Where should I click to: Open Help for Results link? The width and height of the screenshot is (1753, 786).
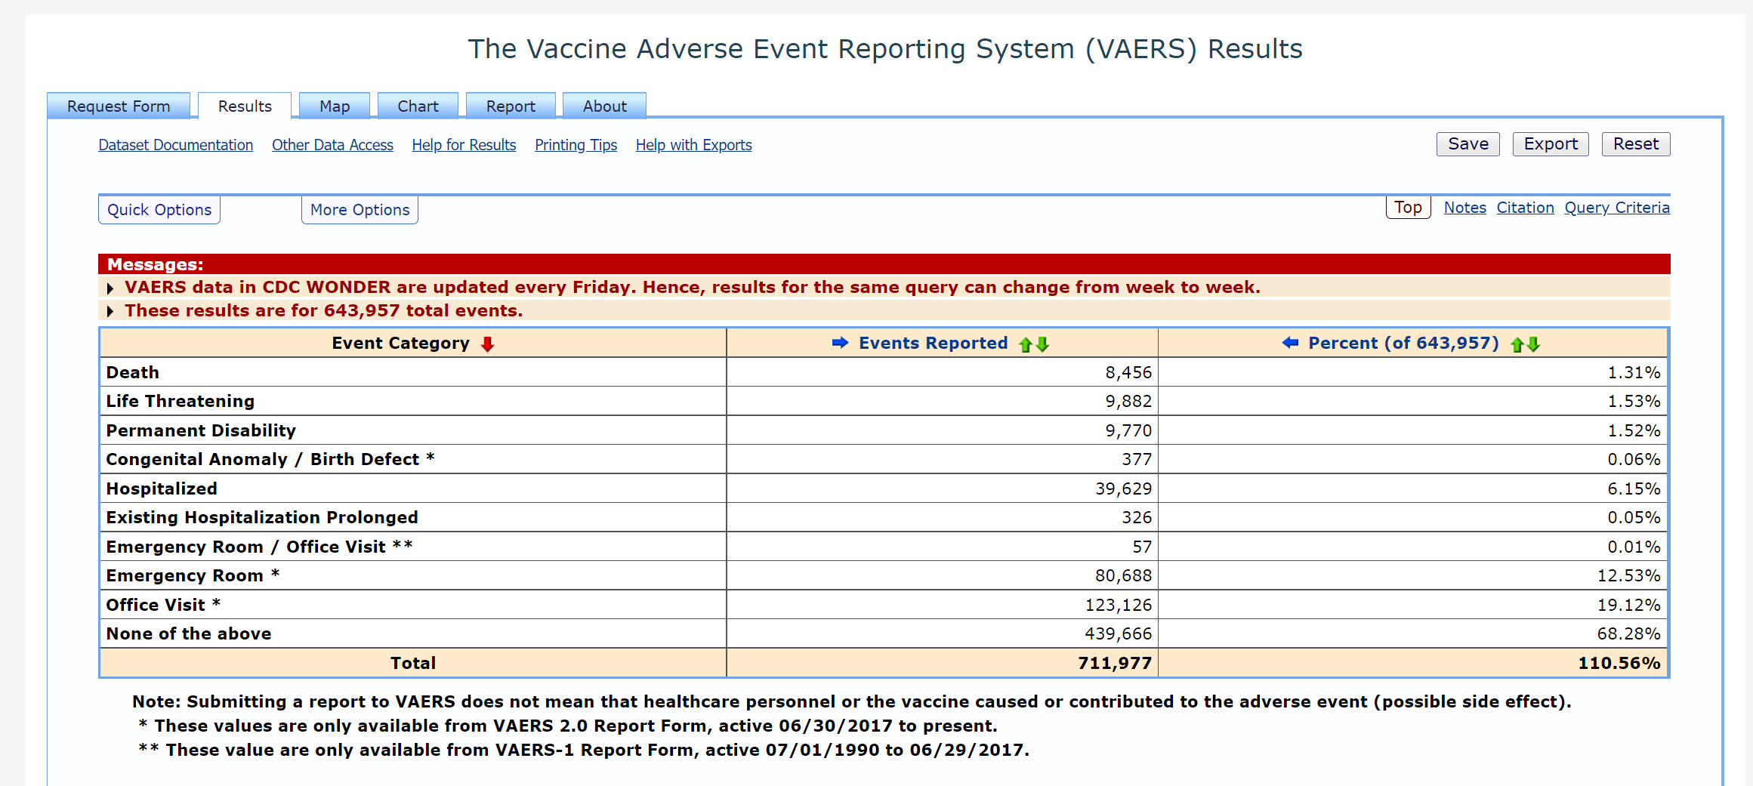click(464, 145)
